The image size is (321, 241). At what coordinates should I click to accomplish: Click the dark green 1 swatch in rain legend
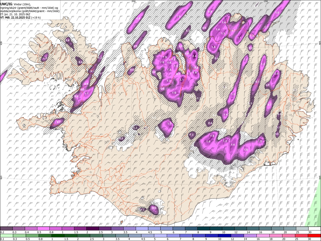[58, 235]
